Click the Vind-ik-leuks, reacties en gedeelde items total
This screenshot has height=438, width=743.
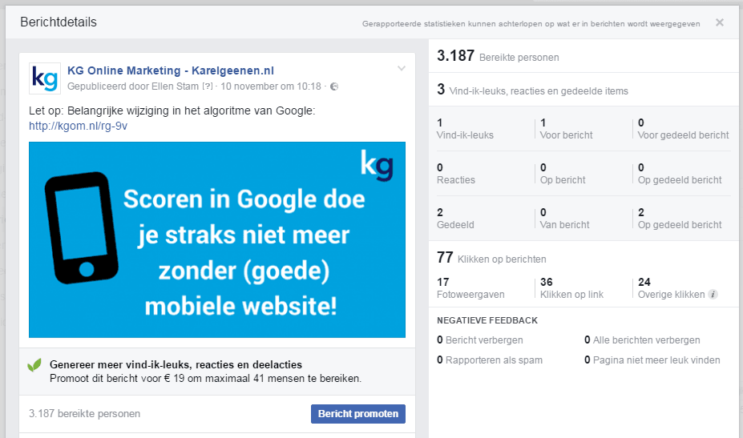coord(533,90)
